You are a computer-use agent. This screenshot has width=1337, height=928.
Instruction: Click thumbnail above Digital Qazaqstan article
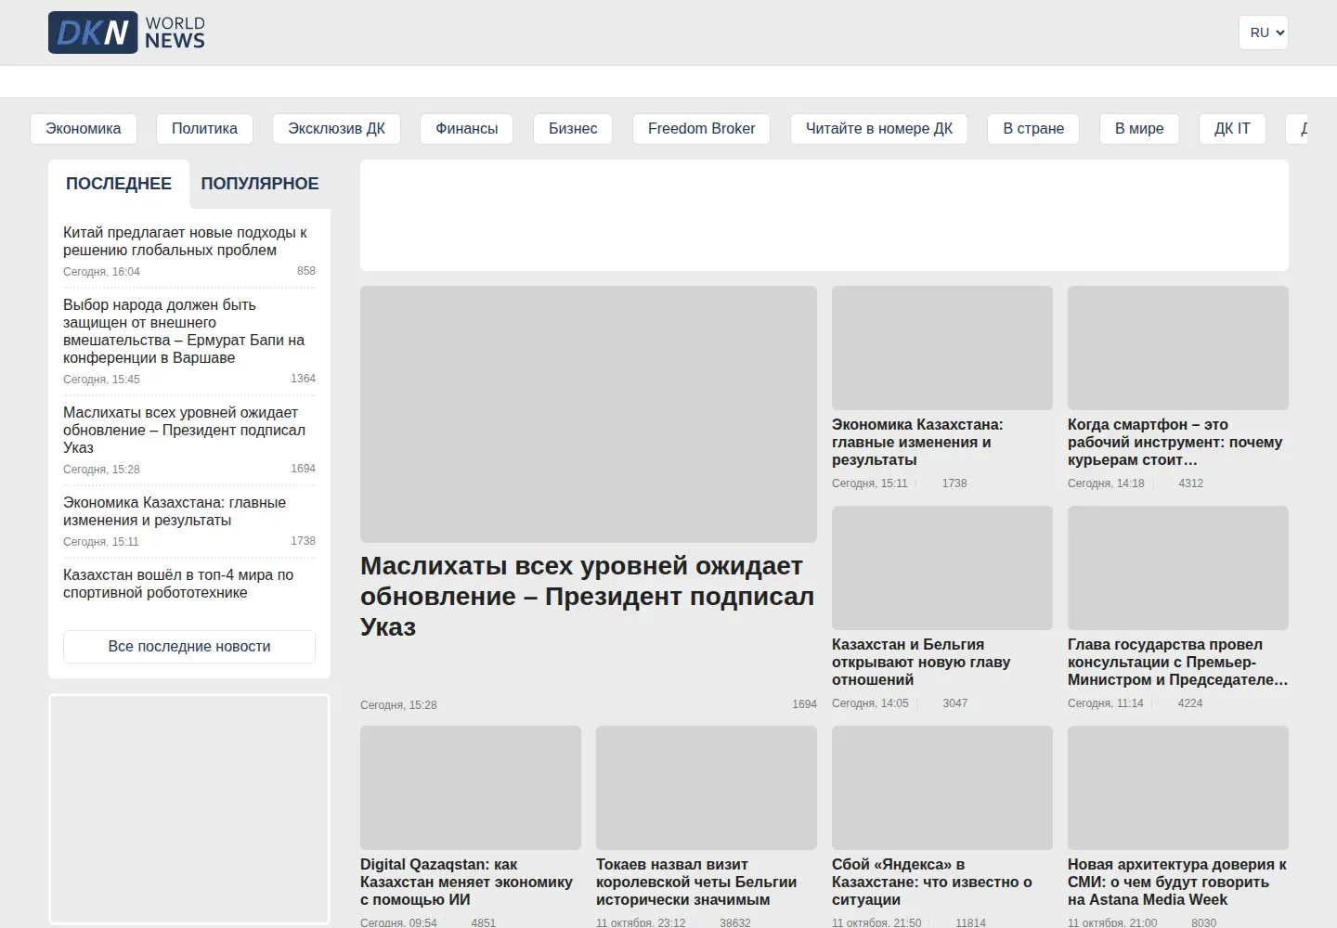(471, 788)
